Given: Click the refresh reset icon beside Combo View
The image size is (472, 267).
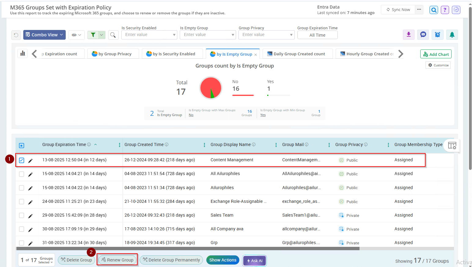Looking at the screenshot, I should pos(16,35).
